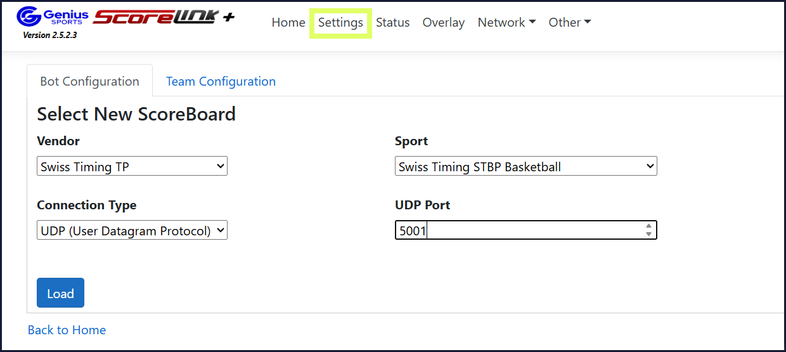Open the Sport dropdown
The image size is (786, 352).
(525, 167)
